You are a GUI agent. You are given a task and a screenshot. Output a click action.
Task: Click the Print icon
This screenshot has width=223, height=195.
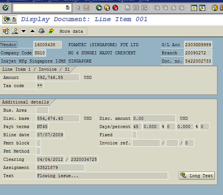pos(128,7)
